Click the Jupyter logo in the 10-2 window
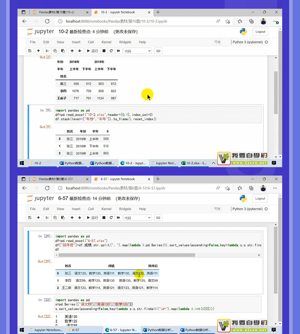300x334 pixels. [40, 32]
